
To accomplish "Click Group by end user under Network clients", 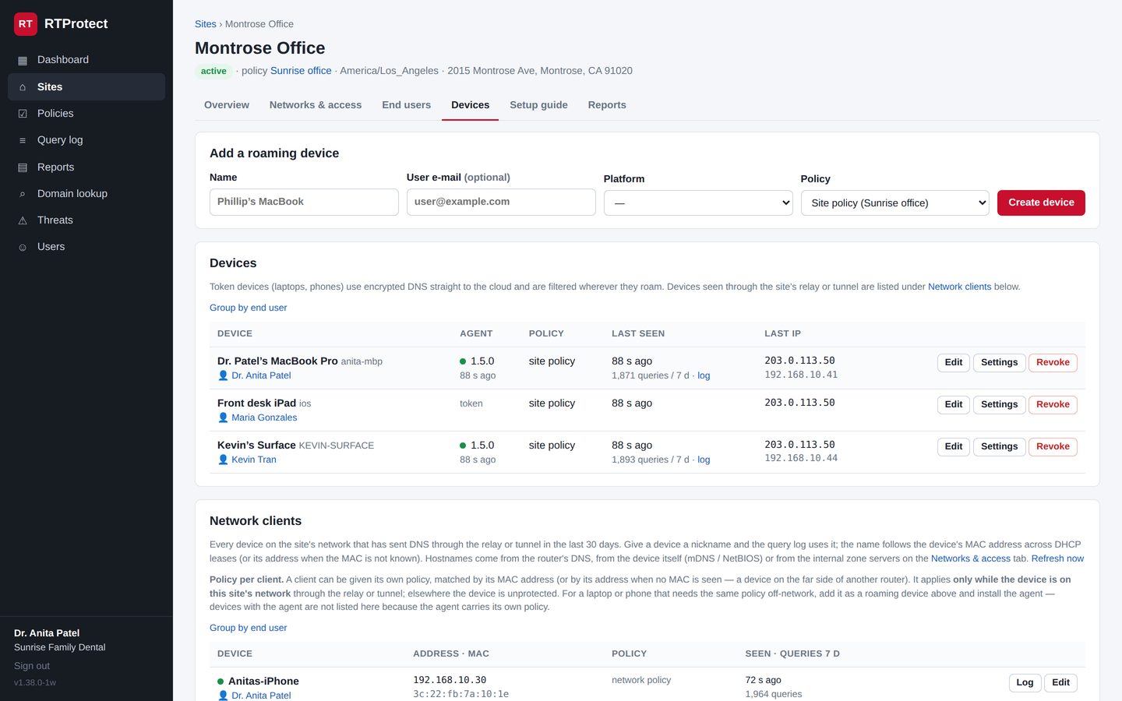I will click(248, 628).
